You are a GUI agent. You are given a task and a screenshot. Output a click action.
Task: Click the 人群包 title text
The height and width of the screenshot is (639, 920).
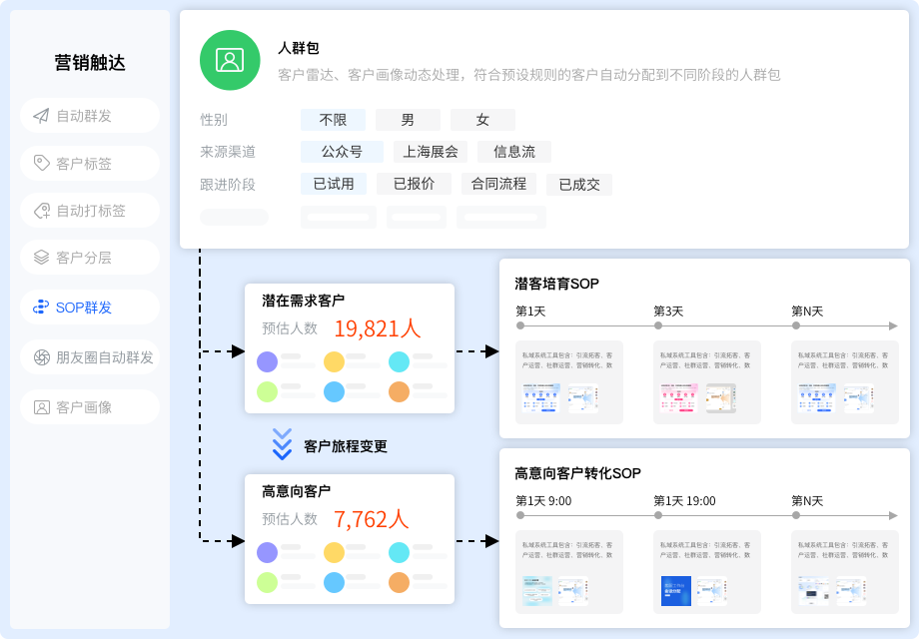(298, 48)
